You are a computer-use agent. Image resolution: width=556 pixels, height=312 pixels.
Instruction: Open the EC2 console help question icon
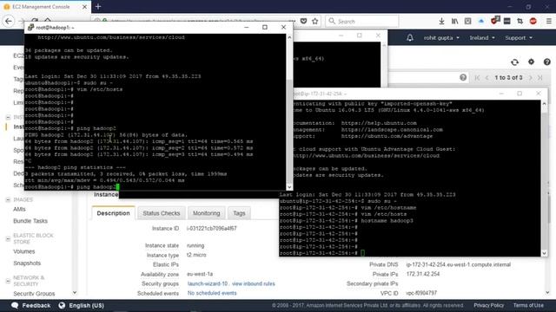[547, 62]
